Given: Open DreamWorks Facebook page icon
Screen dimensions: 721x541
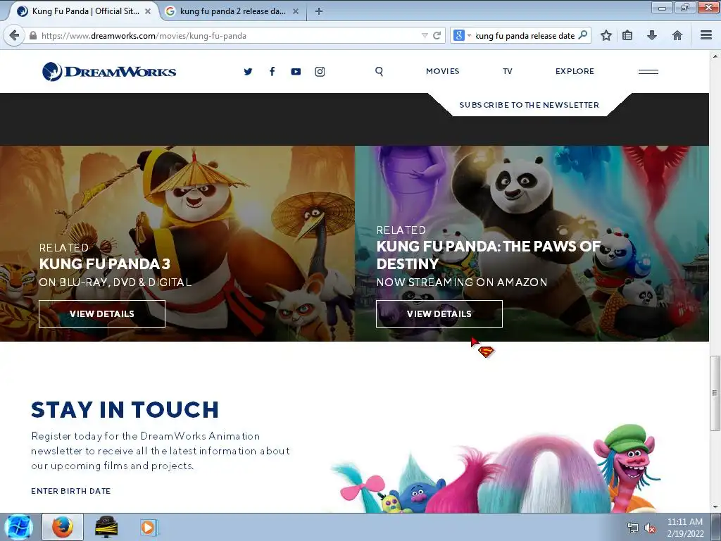Looking at the screenshot, I should pyautogui.click(x=272, y=71).
